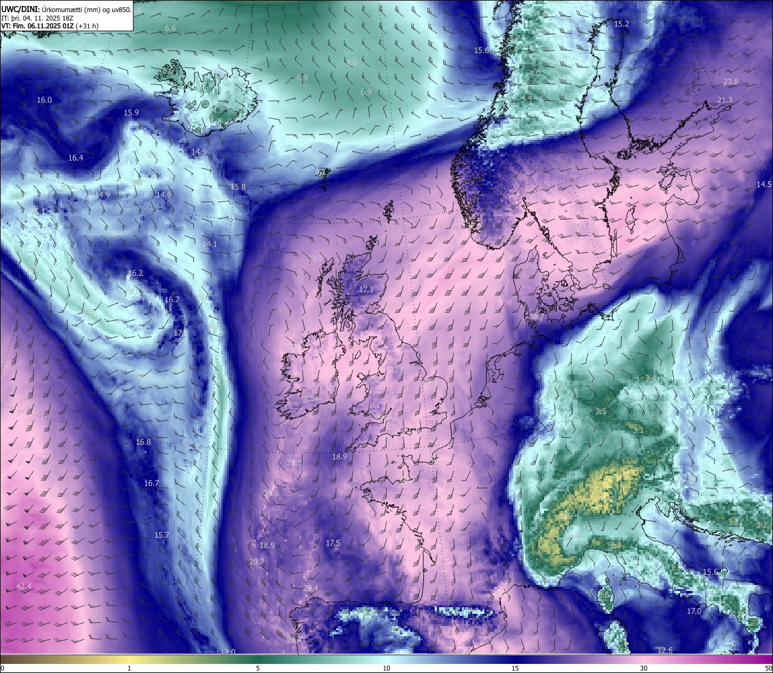Select the 8.0 value in the Norwegian Sea
The width and height of the screenshot is (773, 673).
click(x=351, y=63)
